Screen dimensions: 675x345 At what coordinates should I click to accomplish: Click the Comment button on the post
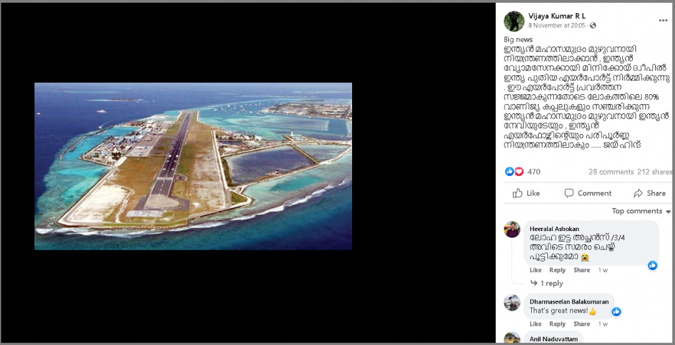(x=588, y=193)
